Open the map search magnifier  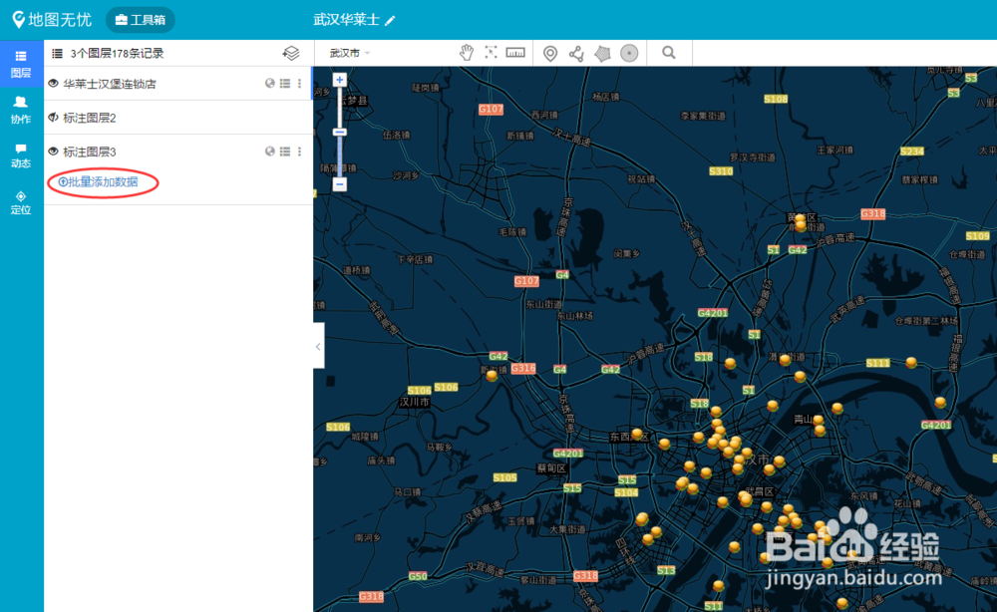coord(668,53)
